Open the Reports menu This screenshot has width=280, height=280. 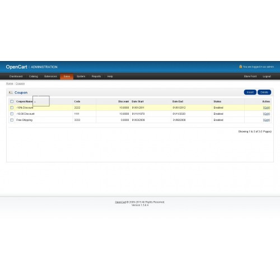[96, 76]
